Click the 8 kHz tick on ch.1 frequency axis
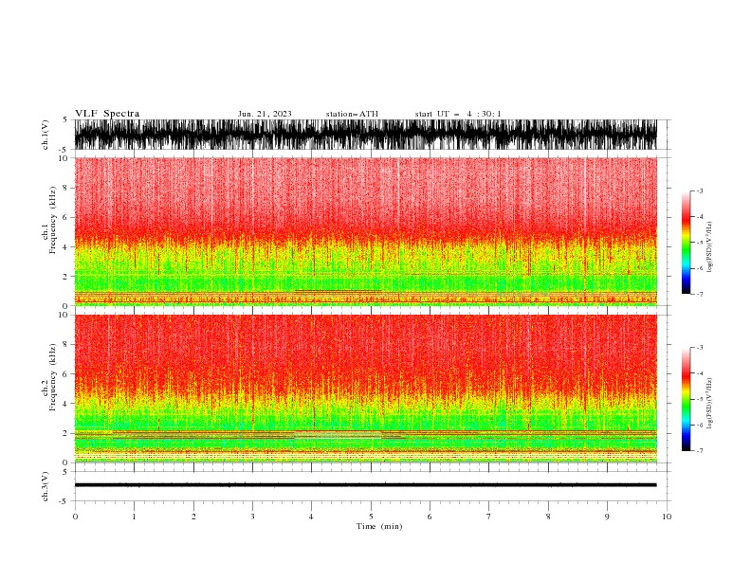751x580 pixels. tap(65, 188)
